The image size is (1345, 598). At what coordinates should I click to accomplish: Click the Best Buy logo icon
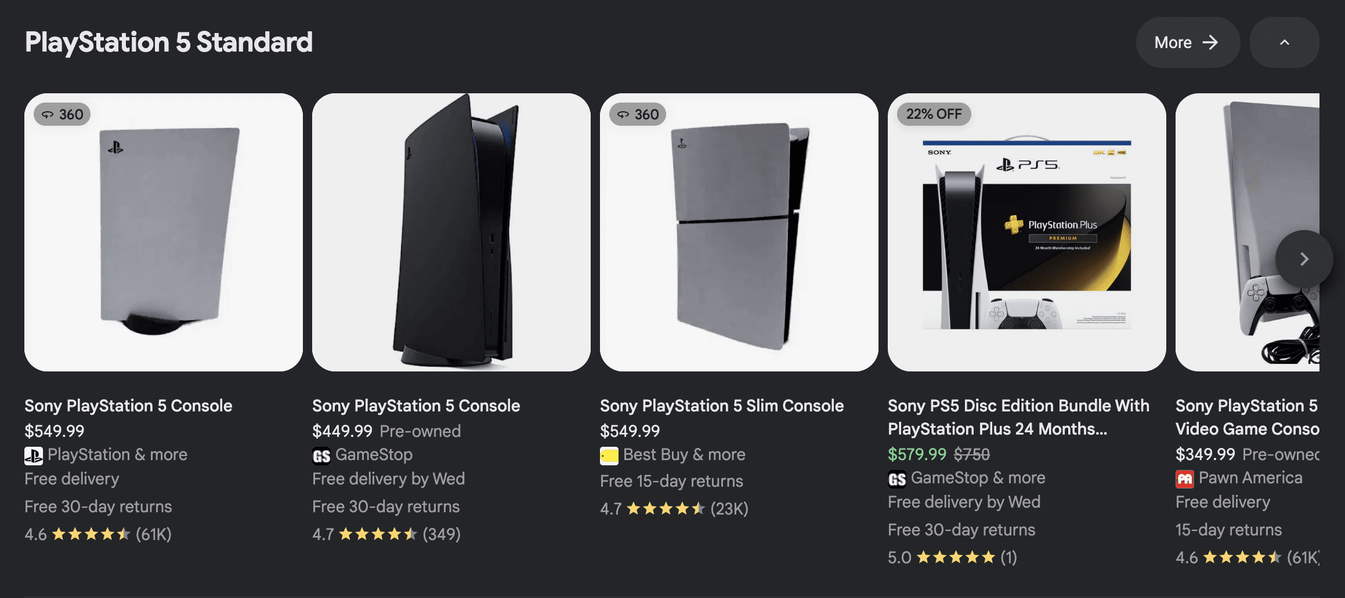coord(609,456)
